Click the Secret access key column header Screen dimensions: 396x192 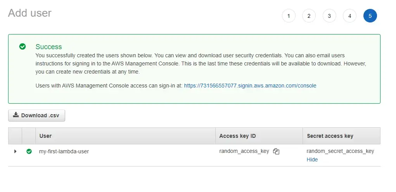330,136
